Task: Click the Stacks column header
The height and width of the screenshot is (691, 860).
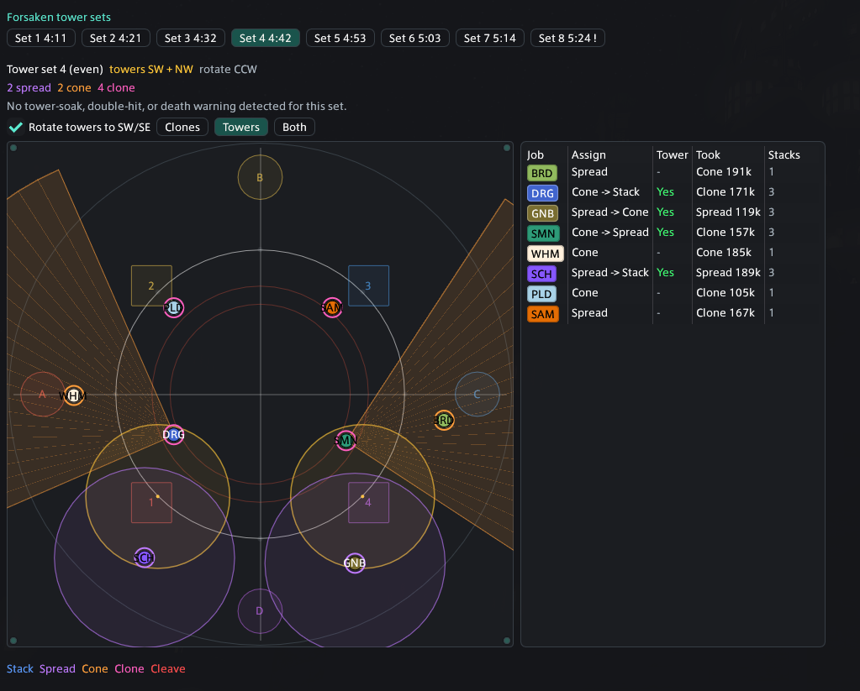Action: (783, 155)
